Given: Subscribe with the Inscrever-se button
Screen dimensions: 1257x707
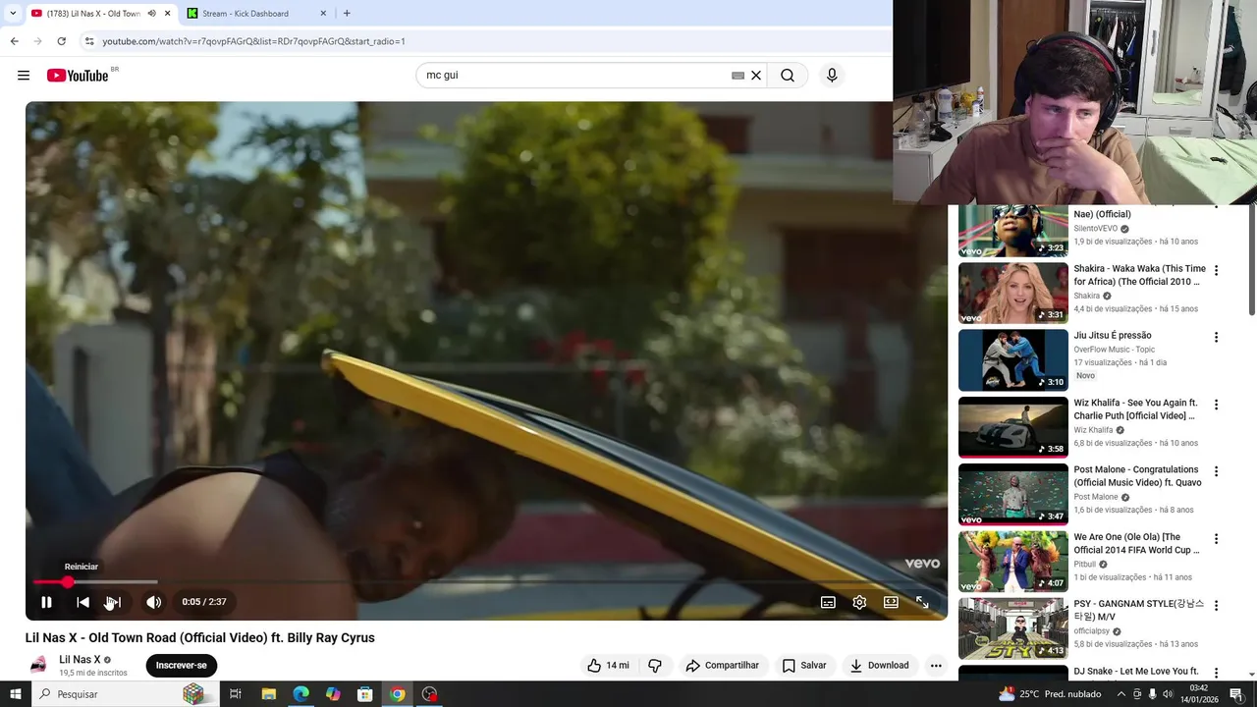Looking at the screenshot, I should (x=182, y=666).
